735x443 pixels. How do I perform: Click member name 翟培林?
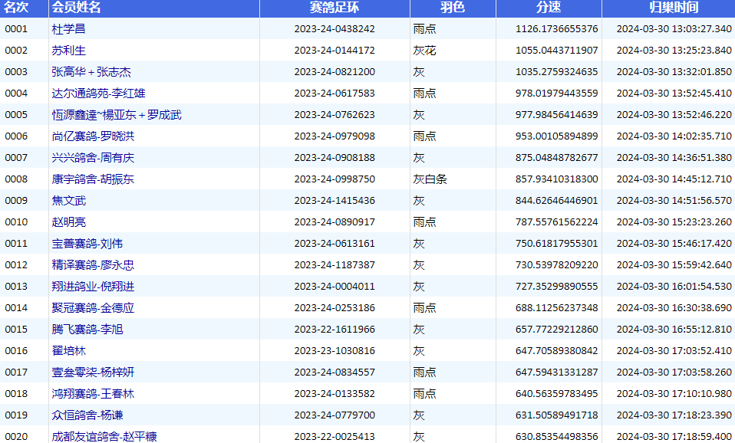click(x=68, y=351)
